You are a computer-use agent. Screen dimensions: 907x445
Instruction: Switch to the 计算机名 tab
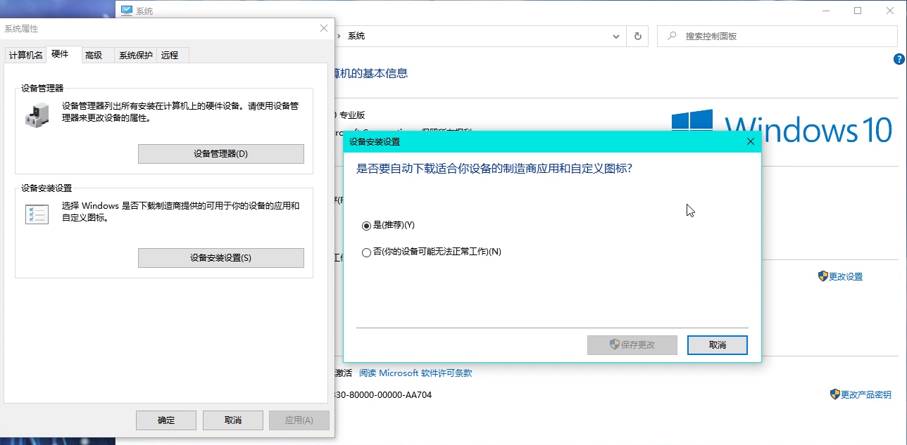pos(26,55)
